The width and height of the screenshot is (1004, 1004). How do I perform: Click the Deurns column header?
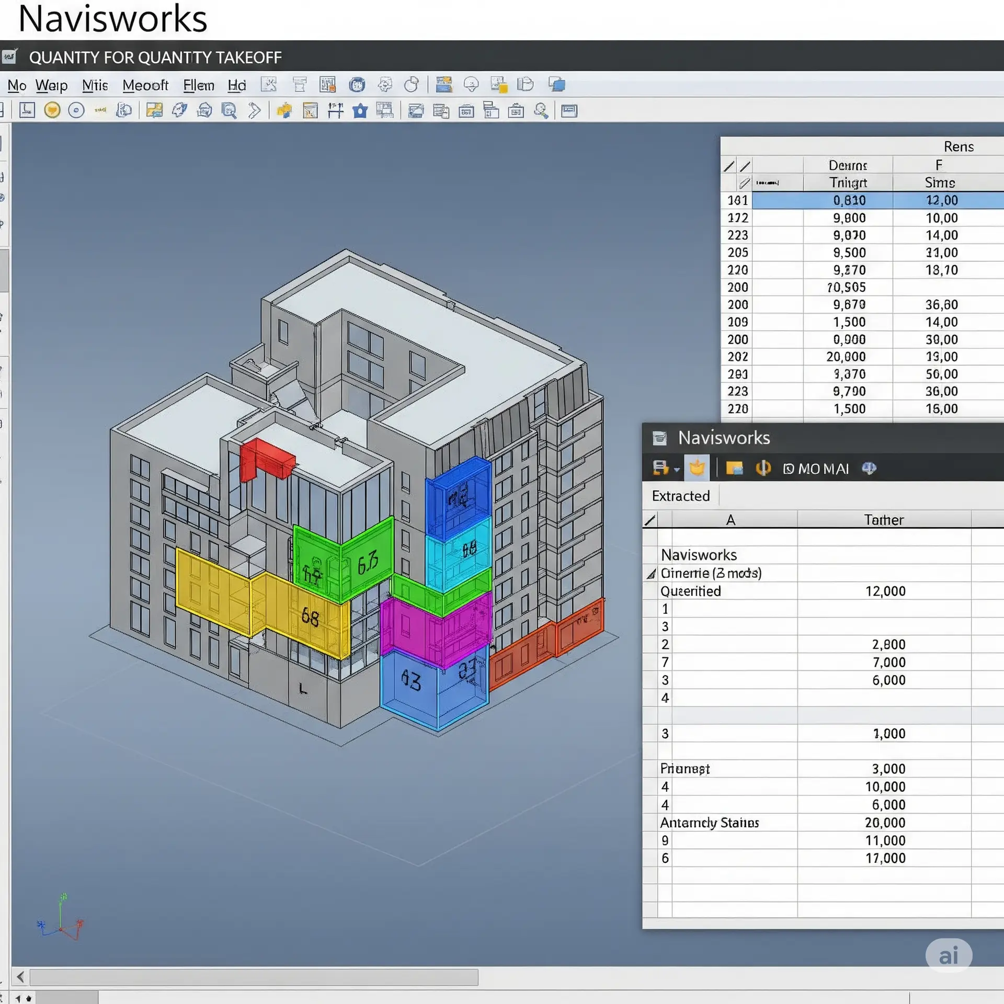pos(848,165)
